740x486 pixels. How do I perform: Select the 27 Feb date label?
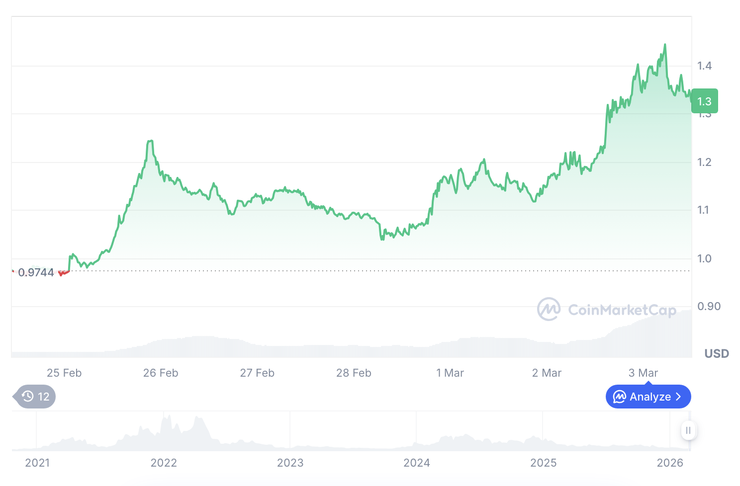click(x=257, y=373)
